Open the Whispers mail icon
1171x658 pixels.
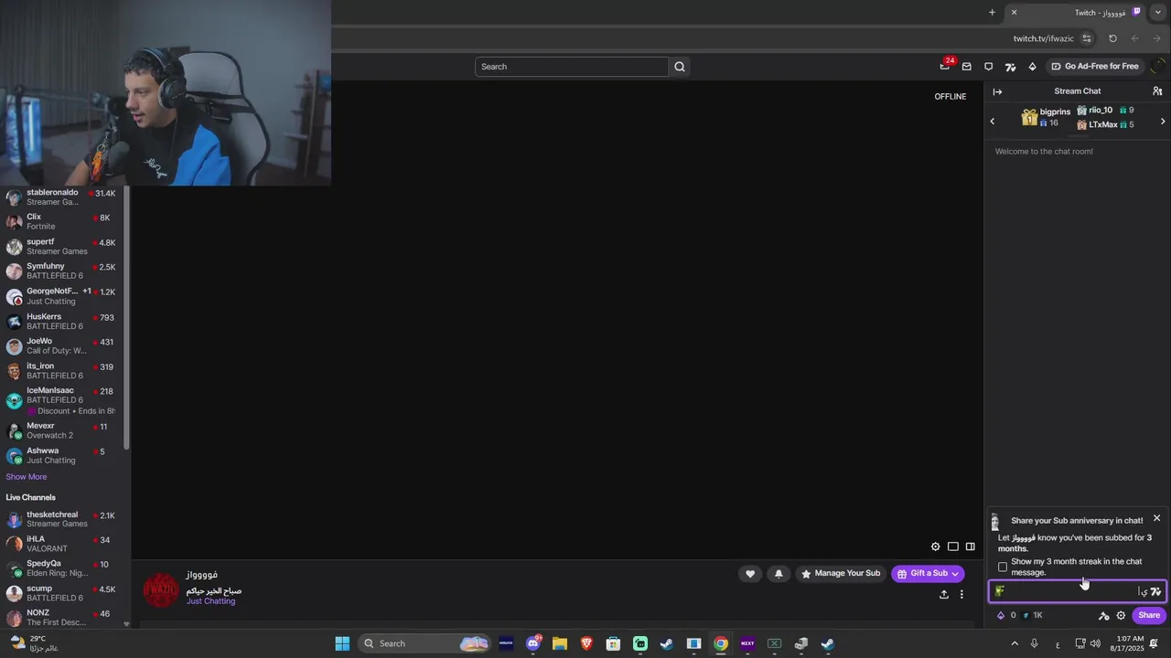pyautogui.click(x=966, y=67)
